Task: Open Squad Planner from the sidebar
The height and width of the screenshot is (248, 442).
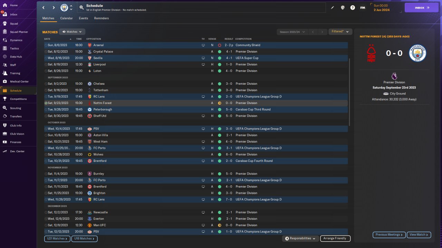Action: 19,32
